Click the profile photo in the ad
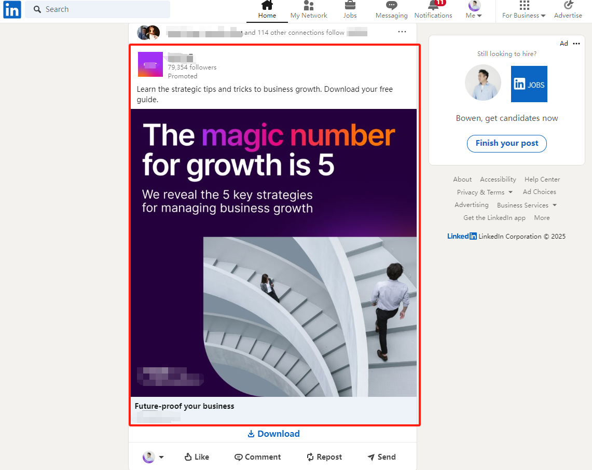 coord(483,82)
